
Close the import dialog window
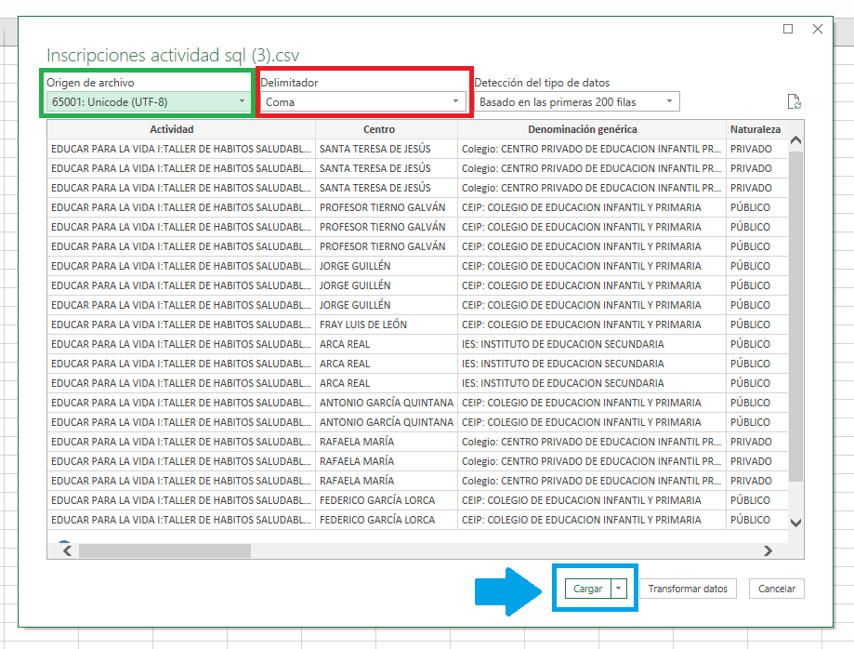818,29
